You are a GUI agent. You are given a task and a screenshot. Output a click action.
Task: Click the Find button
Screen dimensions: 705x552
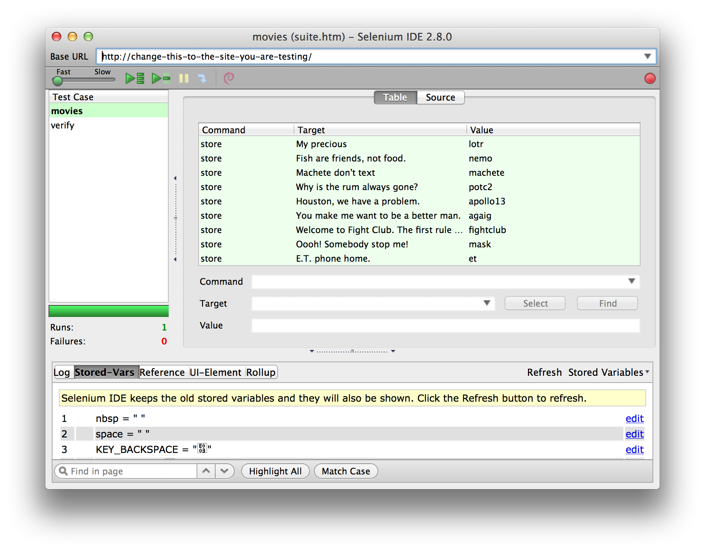[608, 303]
